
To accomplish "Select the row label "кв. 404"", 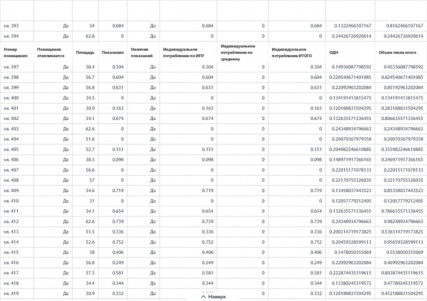I will click(11, 139).
